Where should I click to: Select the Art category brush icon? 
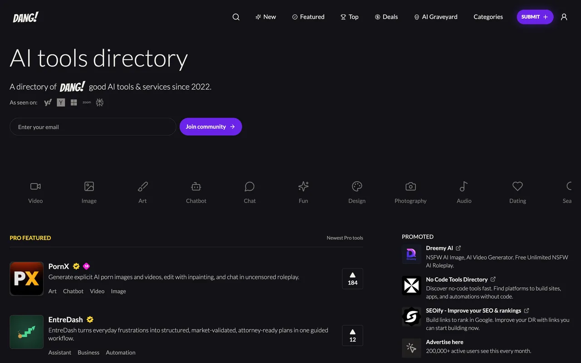click(143, 186)
